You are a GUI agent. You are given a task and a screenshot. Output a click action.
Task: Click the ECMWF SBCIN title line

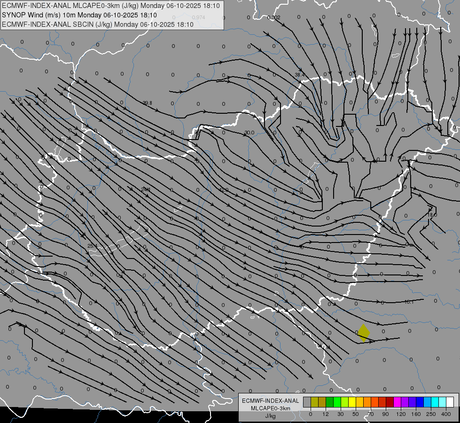click(97, 24)
